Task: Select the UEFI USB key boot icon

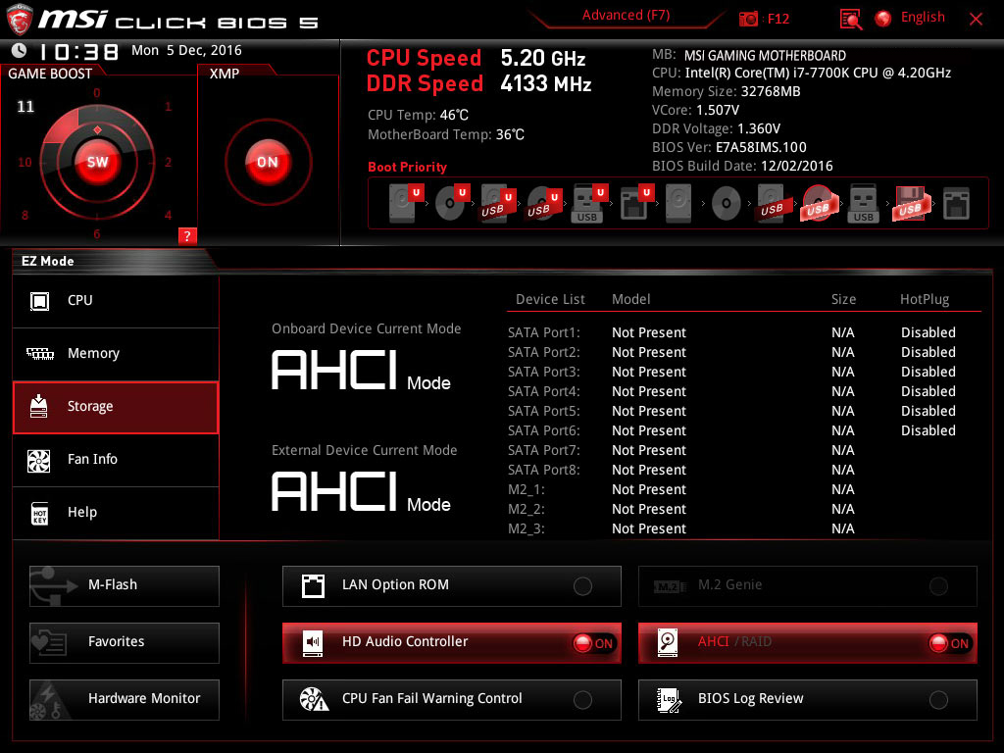Action: pos(589,204)
